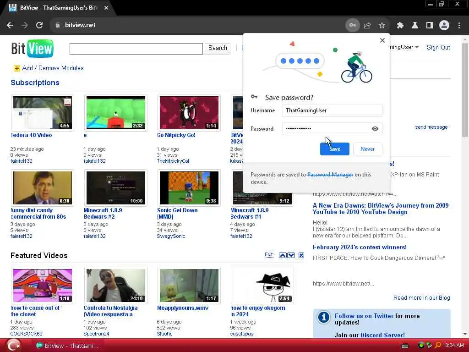
Task: Click the padlock site info icon
Action: tap(57, 25)
